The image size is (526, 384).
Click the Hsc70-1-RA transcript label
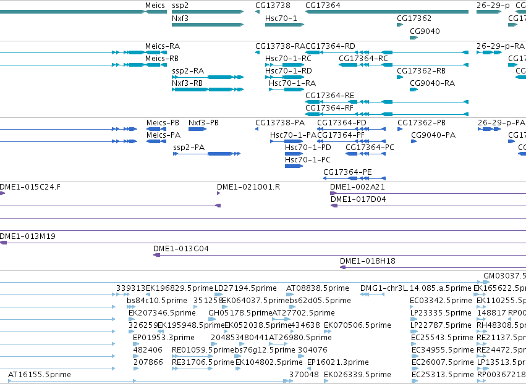292,83
